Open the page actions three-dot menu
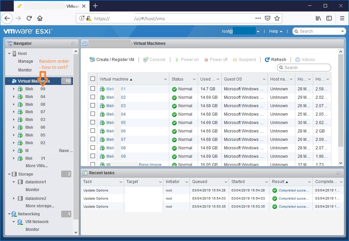The image size is (349, 241). [x=258, y=18]
